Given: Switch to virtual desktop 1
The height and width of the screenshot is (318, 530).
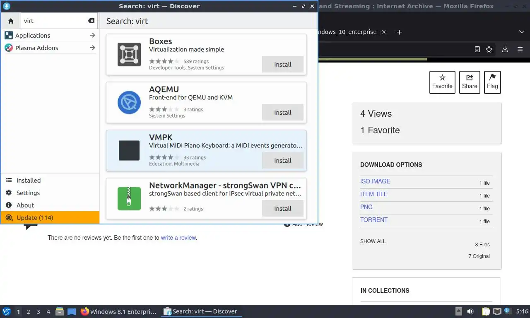Looking at the screenshot, I should click(18, 312).
